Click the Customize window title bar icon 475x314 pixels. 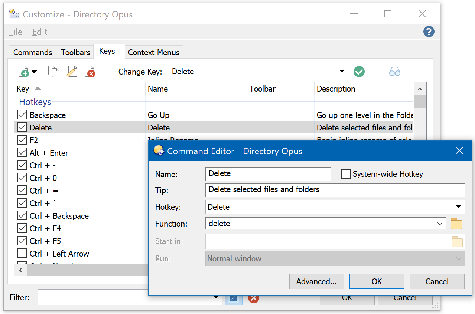tap(14, 14)
